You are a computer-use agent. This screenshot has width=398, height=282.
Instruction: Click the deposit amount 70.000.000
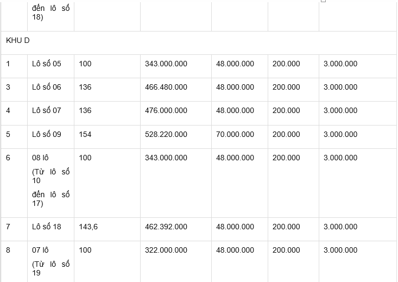point(235,134)
